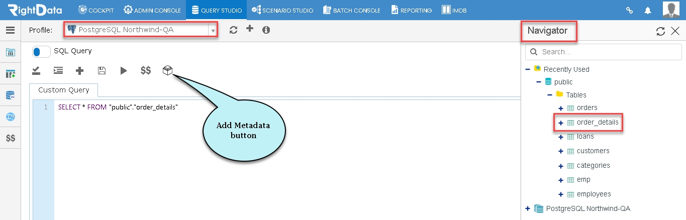The image size is (686, 220).
Task: Select the public schema label
Action: [563, 82]
